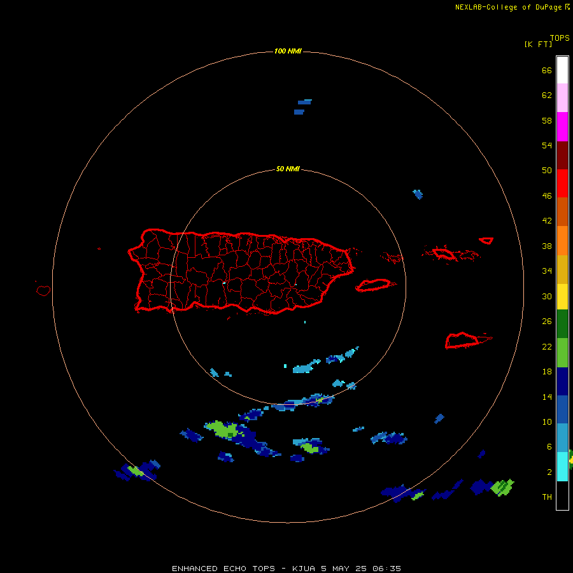Select the light green legend swatch

tap(562, 353)
